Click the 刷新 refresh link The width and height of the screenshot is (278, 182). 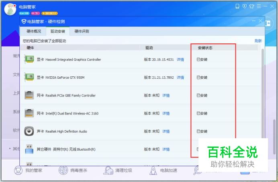258,41
